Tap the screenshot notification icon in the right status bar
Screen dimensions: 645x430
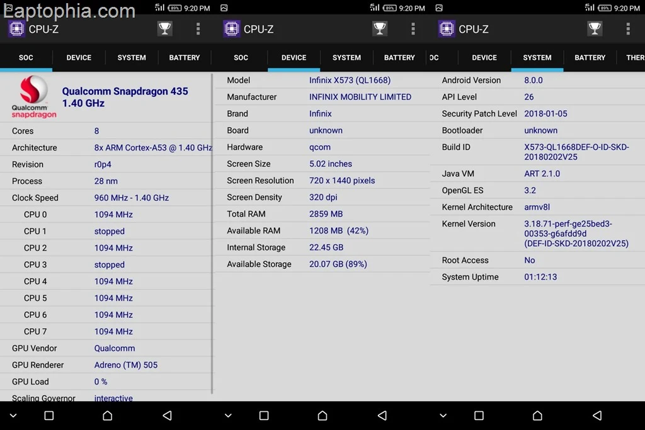tap(439, 8)
